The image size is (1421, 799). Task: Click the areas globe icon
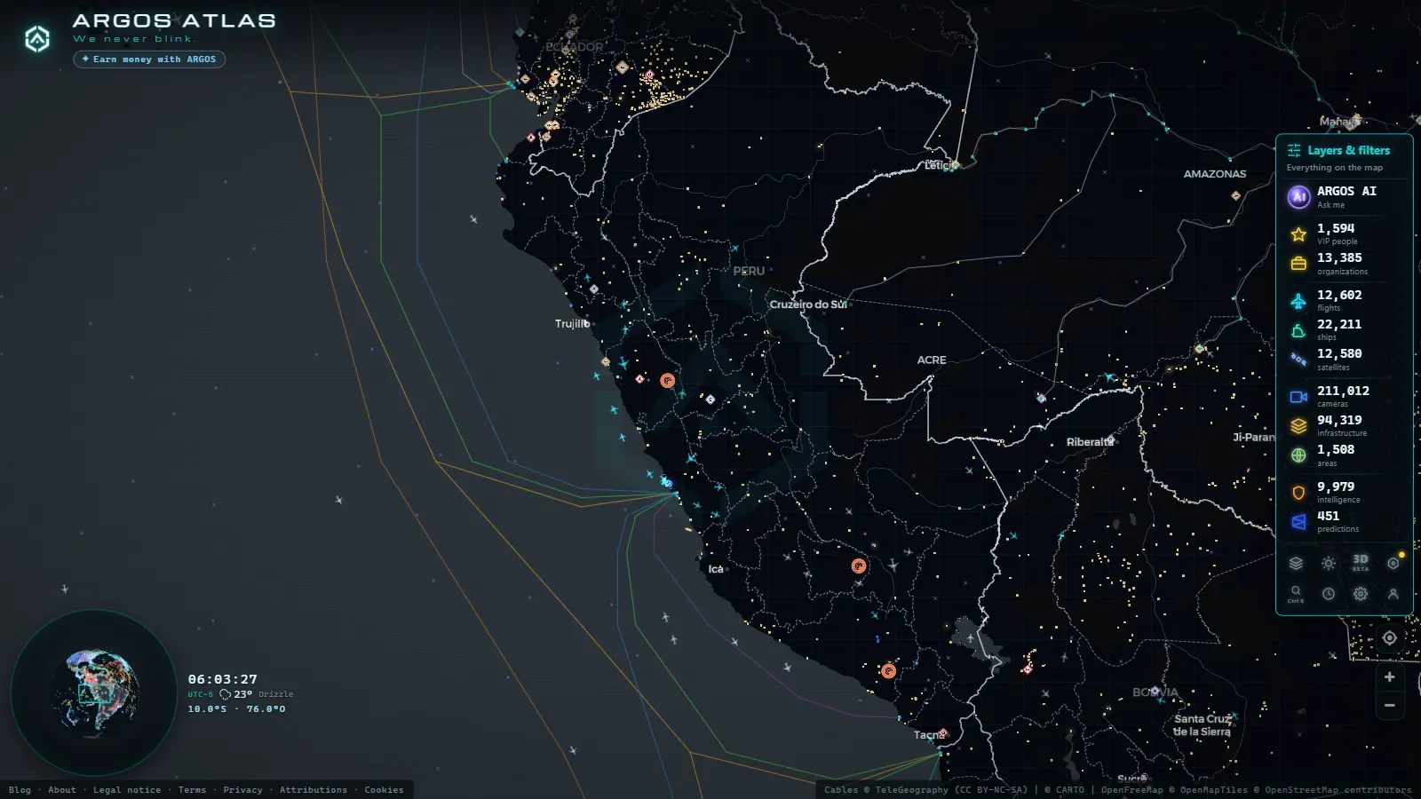[1298, 455]
